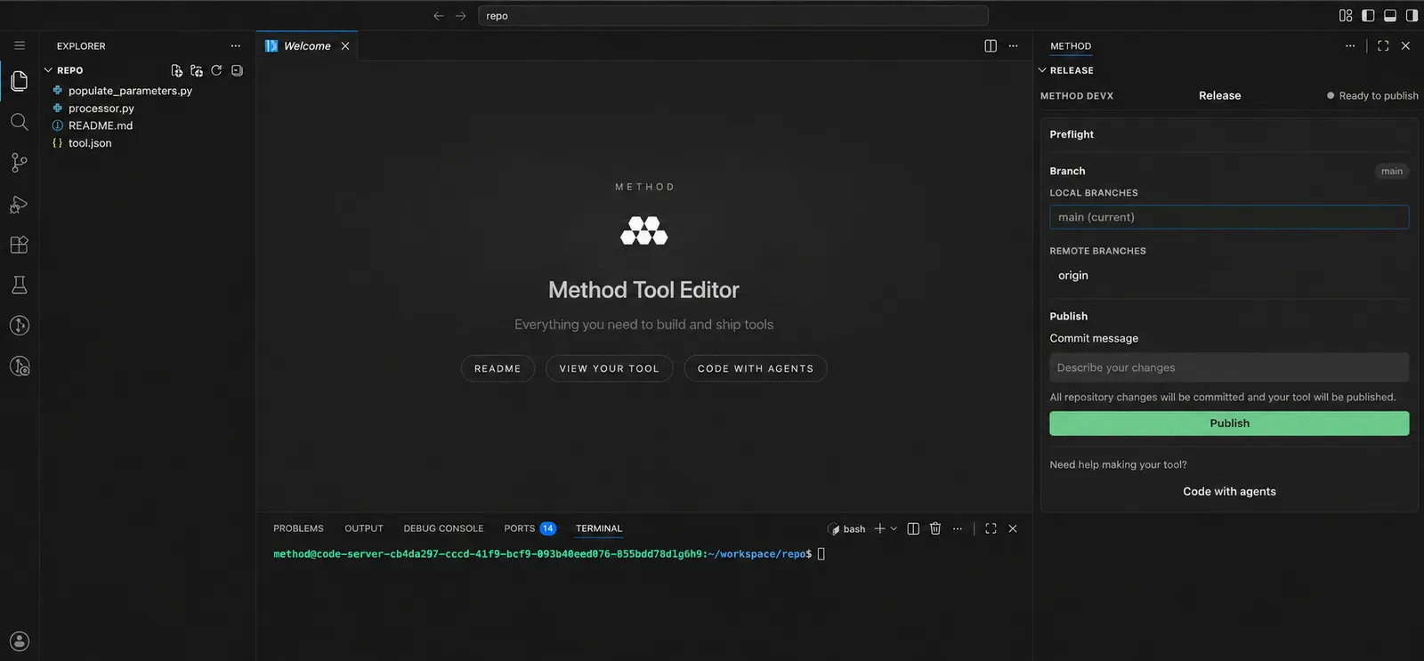The width and height of the screenshot is (1424, 661).
Task: Open local branches main (current) selector
Action: click(x=1229, y=217)
